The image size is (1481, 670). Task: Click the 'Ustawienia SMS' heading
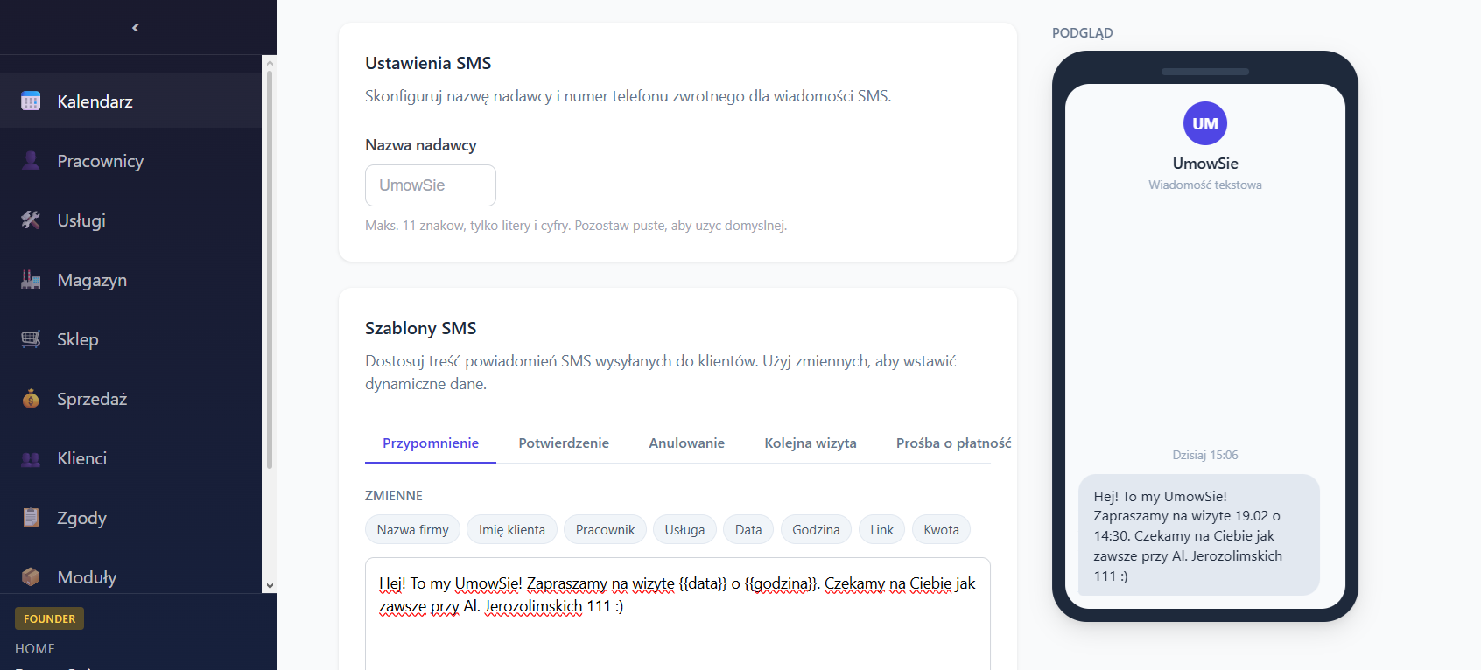point(428,63)
